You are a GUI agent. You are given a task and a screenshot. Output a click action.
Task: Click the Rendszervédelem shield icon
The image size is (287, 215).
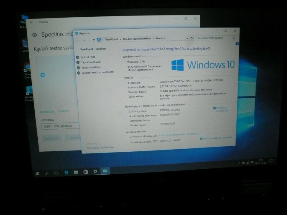(x=78, y=68)
